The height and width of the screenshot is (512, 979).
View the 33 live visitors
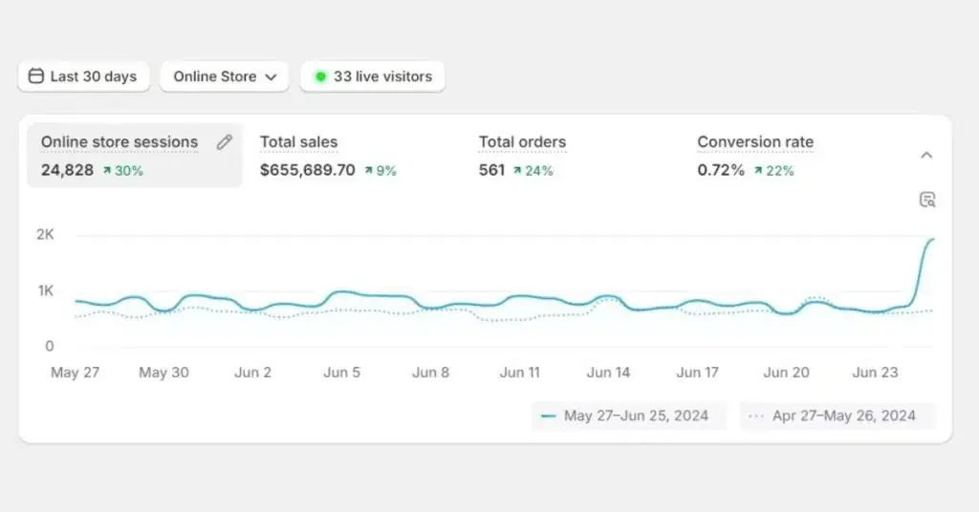pos(373,76)
